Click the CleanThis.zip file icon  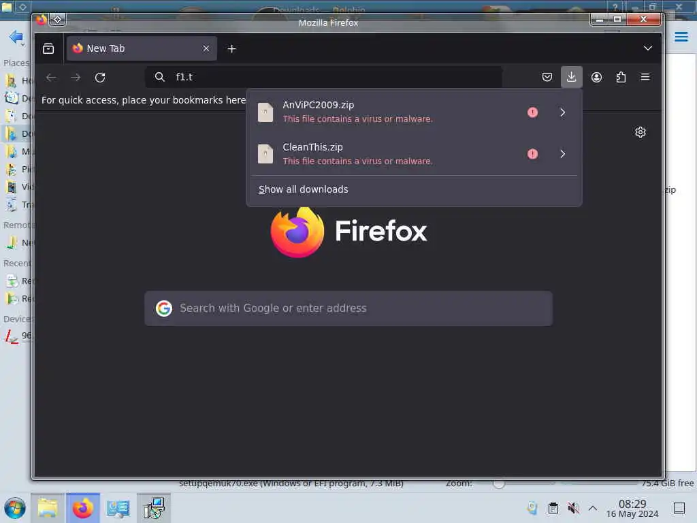coord(265,154)
